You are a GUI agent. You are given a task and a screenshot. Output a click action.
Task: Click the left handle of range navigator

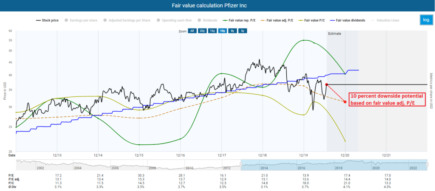241,165
